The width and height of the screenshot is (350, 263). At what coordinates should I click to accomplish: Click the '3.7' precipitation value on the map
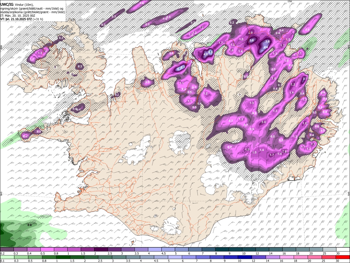[x=305, y=79]
